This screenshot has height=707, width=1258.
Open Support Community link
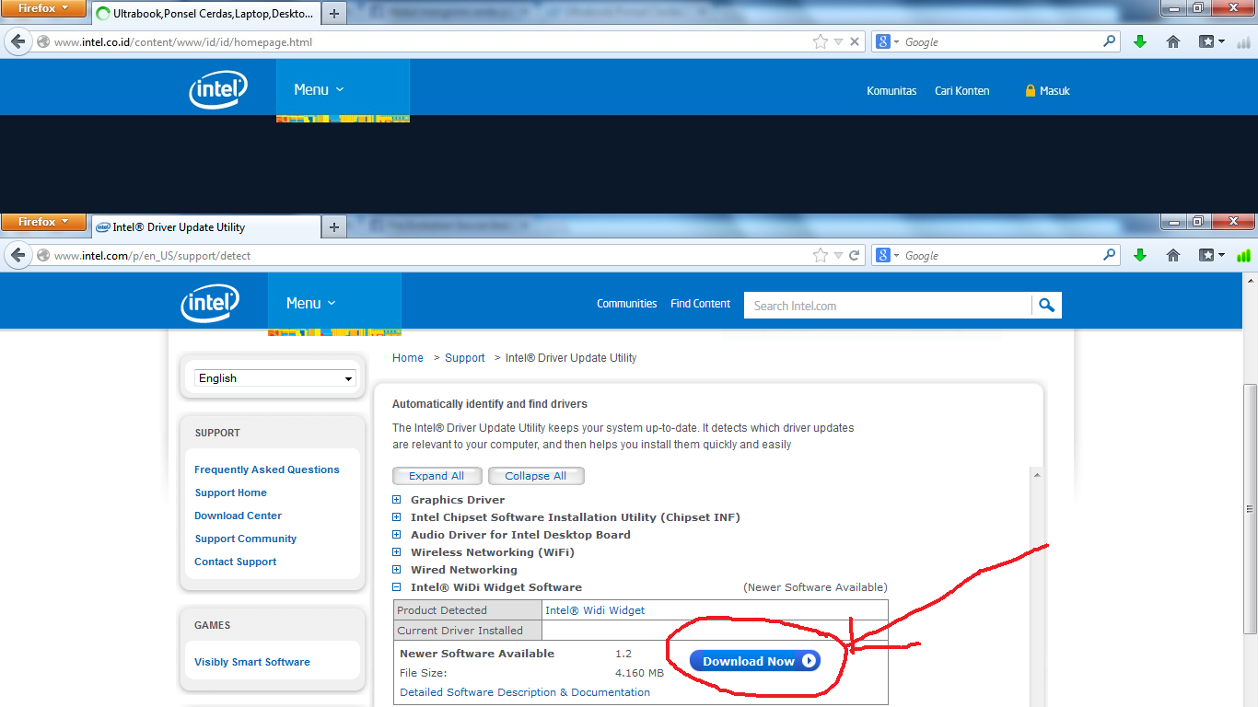[246, 539]
